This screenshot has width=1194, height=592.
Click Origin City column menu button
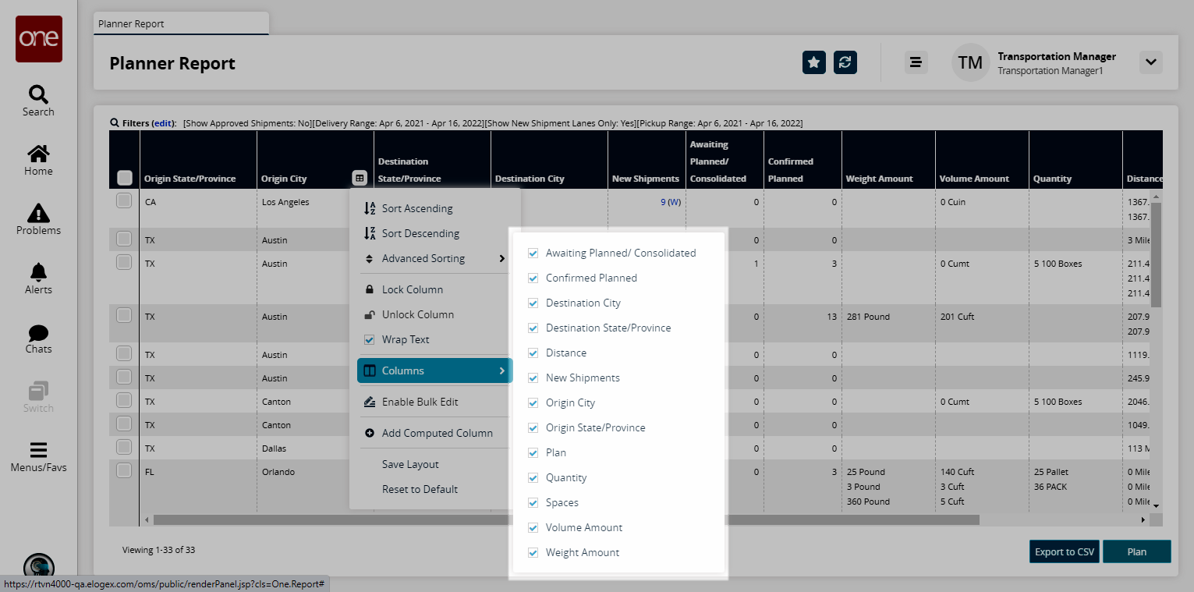359,178
